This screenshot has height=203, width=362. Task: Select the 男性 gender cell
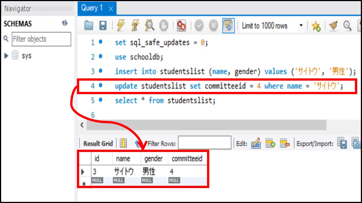154,171
